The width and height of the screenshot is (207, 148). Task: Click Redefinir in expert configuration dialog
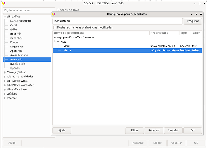[x=154, y=130]
